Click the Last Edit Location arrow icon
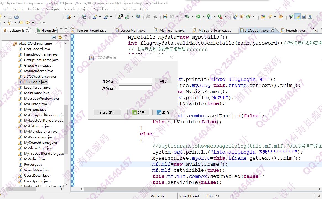Viewport: 322px width, 199px height. [21, 23]
